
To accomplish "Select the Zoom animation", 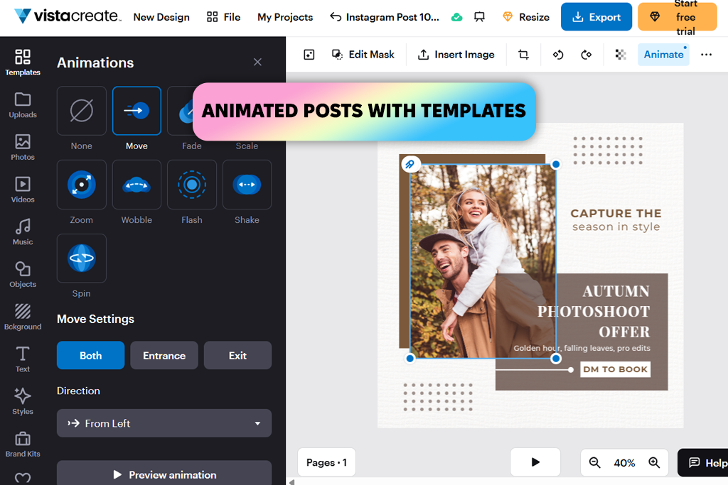I will tap(81, 185).
